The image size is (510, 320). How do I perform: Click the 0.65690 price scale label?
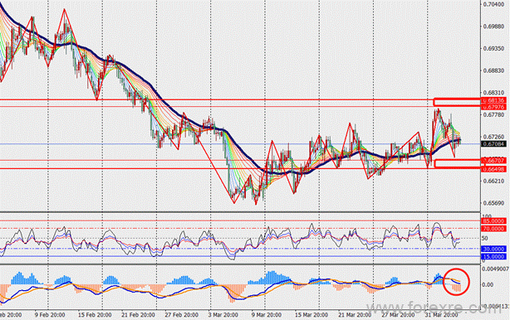click(493, 203)
